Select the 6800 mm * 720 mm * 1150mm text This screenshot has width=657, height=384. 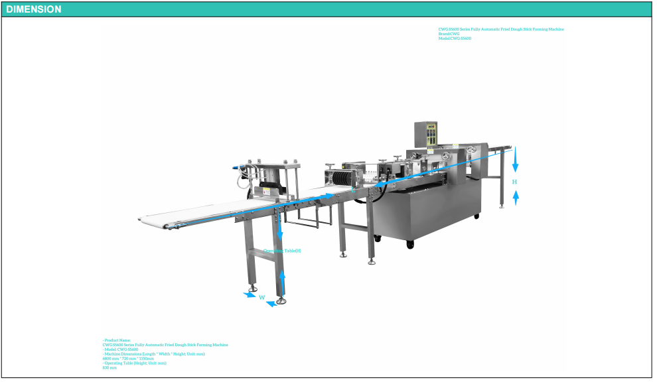pos(128,358)
